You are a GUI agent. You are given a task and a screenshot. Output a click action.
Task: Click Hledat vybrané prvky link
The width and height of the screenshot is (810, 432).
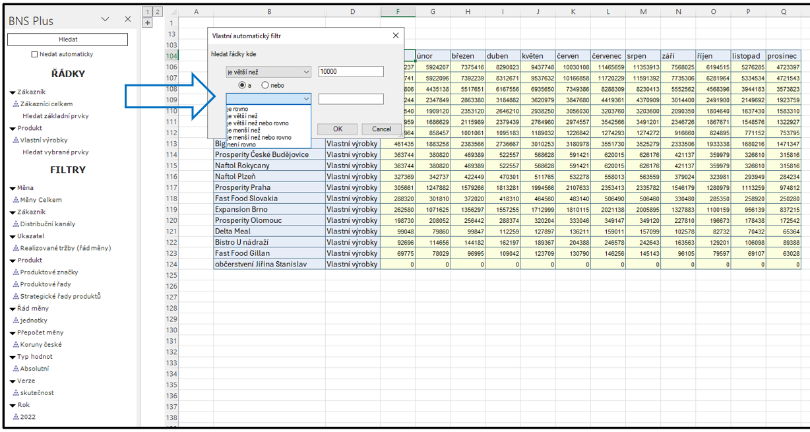55,152
